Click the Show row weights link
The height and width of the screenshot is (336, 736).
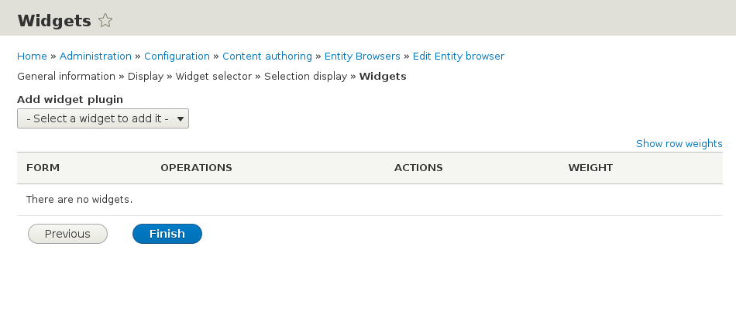coord(679,143)
